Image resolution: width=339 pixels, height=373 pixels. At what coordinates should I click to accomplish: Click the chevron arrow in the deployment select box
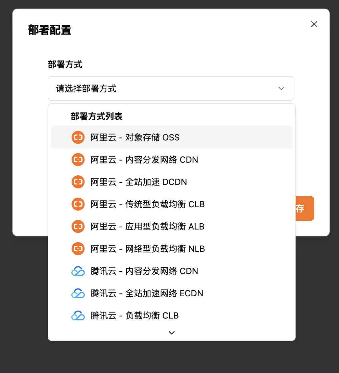[281, 89]
